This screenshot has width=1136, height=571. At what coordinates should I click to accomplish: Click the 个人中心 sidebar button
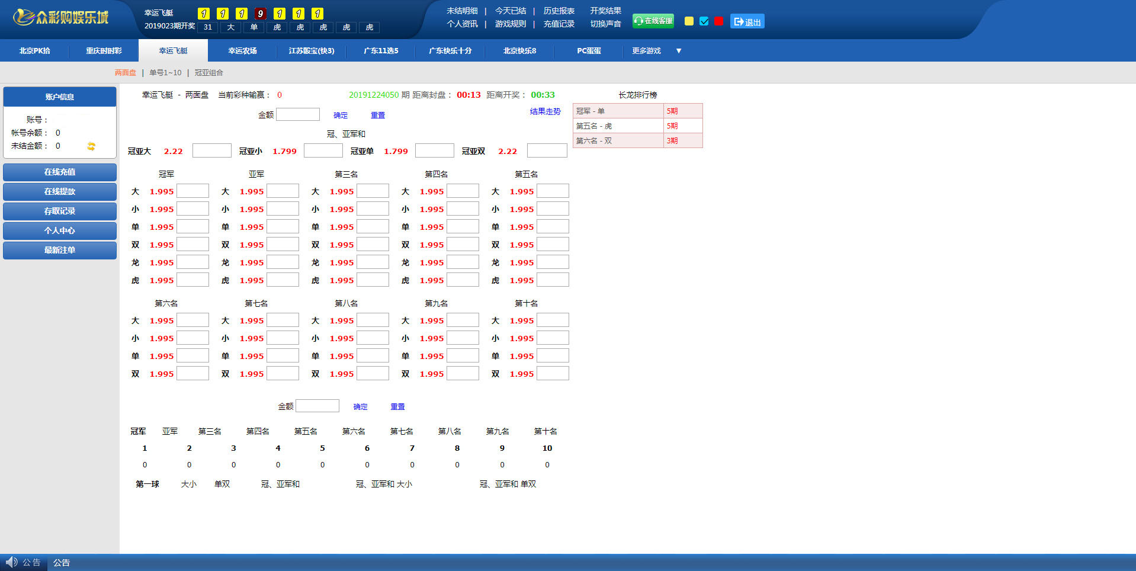60,231
